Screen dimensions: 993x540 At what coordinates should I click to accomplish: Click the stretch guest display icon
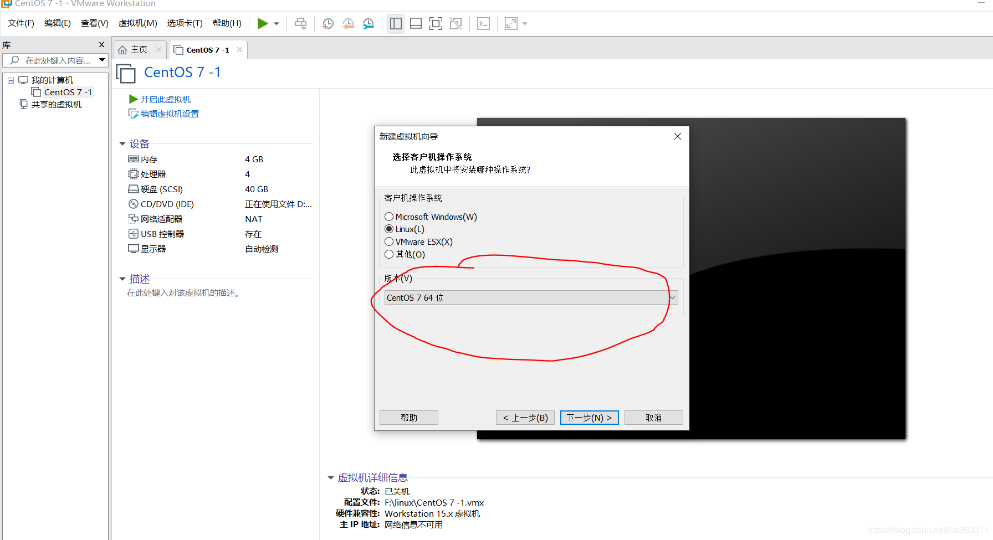click(511, 23)
